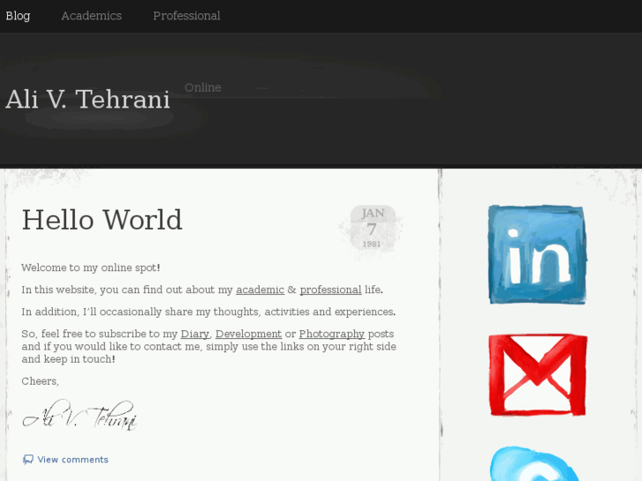
Task: Click the handwritten signature image
Action: tap(79, 415)
